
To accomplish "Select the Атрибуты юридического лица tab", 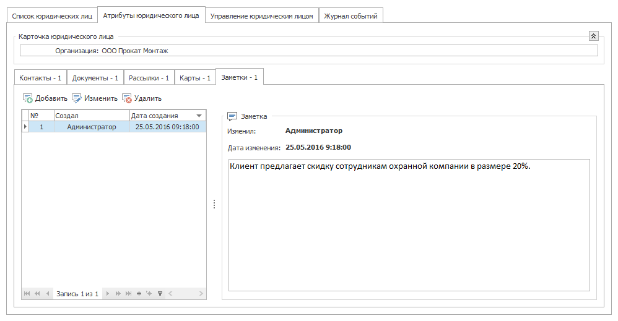I will pyautogui.click(x=151, y=15).
